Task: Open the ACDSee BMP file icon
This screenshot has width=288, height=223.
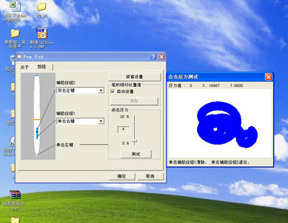Action: 42,33
